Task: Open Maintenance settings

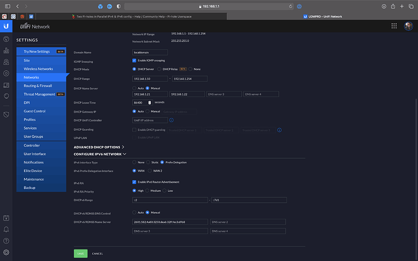Action: pyautogui.click(x=41, y=179)
